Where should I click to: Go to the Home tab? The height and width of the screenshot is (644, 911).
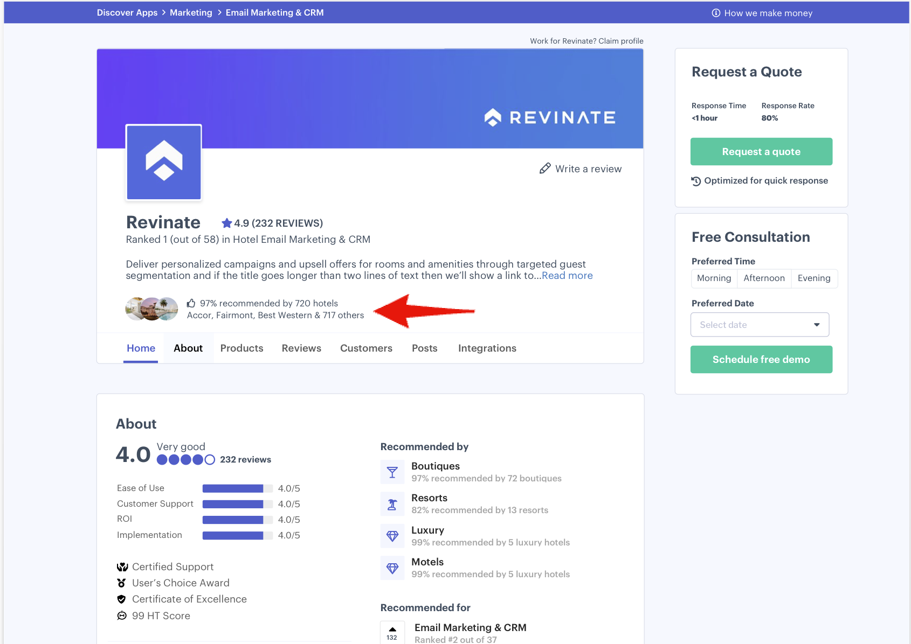[x=141, y=348]
